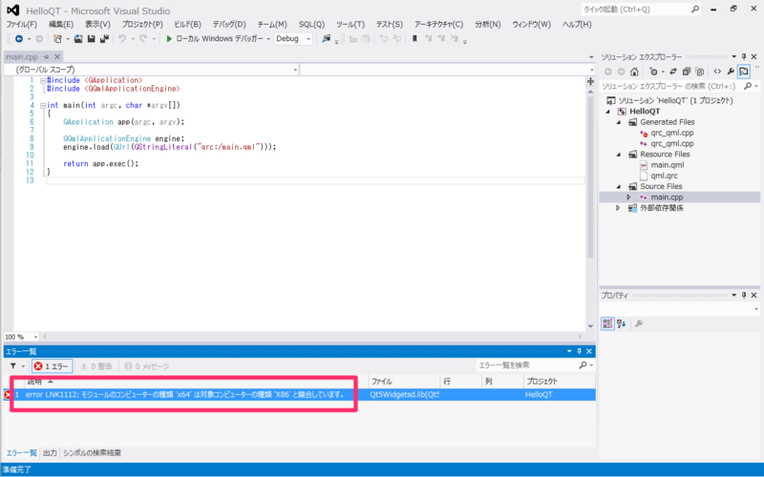Open the 編集(E) menu
Screen dimensions: 764x477
click(61, 24)
